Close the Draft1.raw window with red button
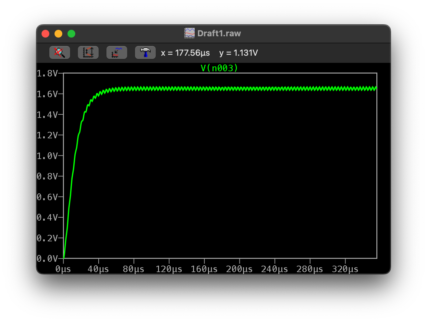The width and height of the screenshot is (427, 322). click(x=45, y=34)
